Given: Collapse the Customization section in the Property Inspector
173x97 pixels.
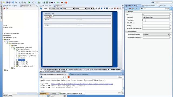Looking at the screenshot, I should pos(126,32).
